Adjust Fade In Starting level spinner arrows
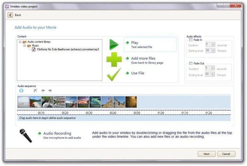The height and width of the screenshot is (166, 247). (x=213, y=50)
